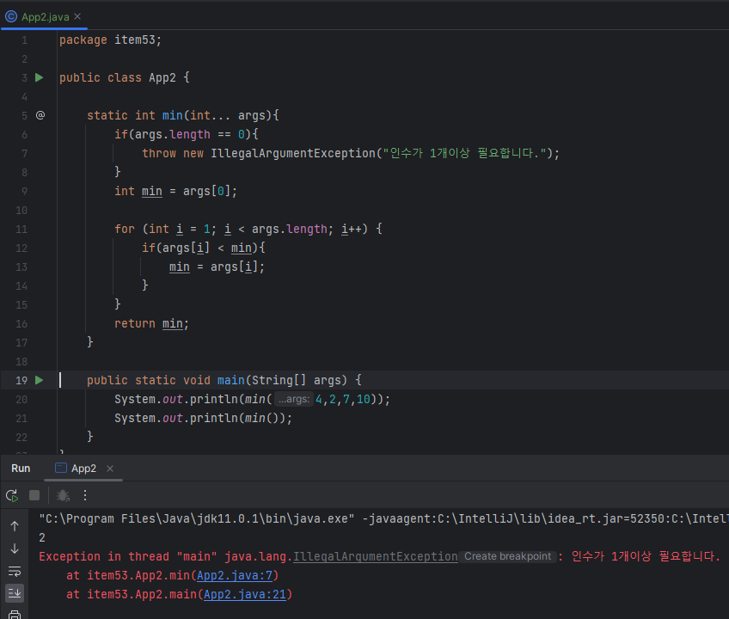Image resolution: width=729 pixels, height=619 pixels.
Task: Open the more options three-dot menu
Action: point(85,495)
